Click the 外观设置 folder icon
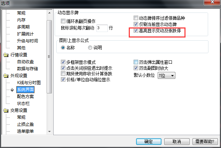This screenshot has width=221, height=148. 6,76
